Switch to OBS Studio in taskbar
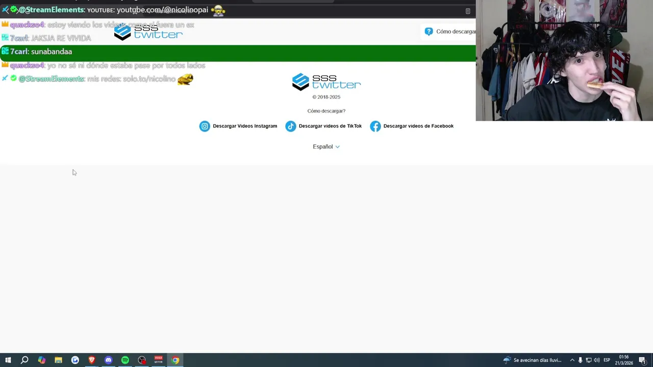This screenshot has width=653, height=367. tap(142, 360)
